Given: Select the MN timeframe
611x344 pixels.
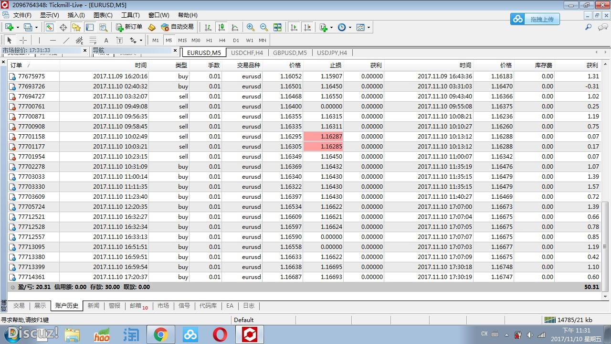Looking at the screenshot, I should tap(263, 40).
